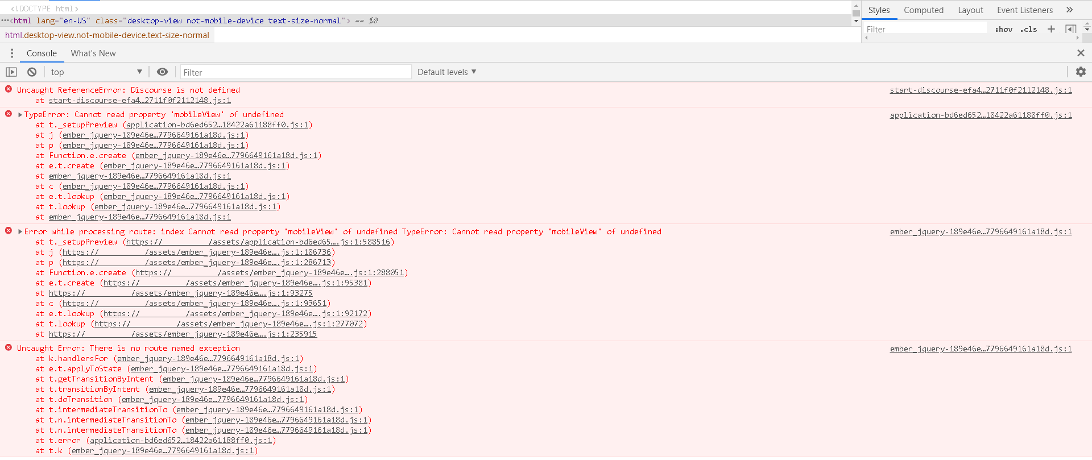Select the DOCTYPE html line
Screen dimensions: 1092x460
click(44, 9)
